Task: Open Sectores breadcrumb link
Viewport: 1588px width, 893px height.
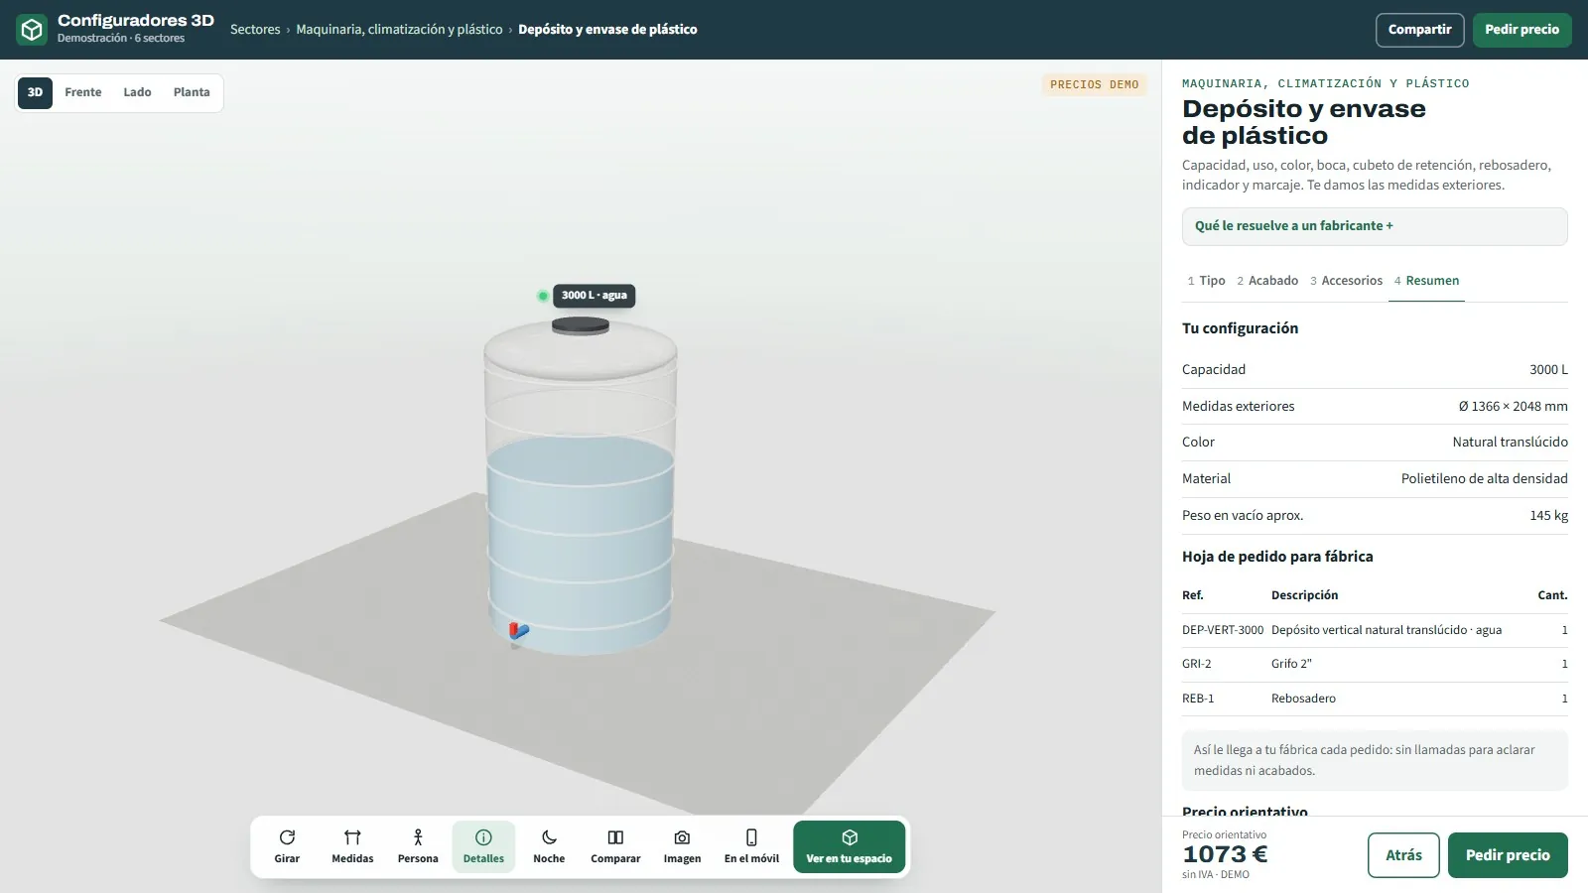Action: tap(255, 30)
